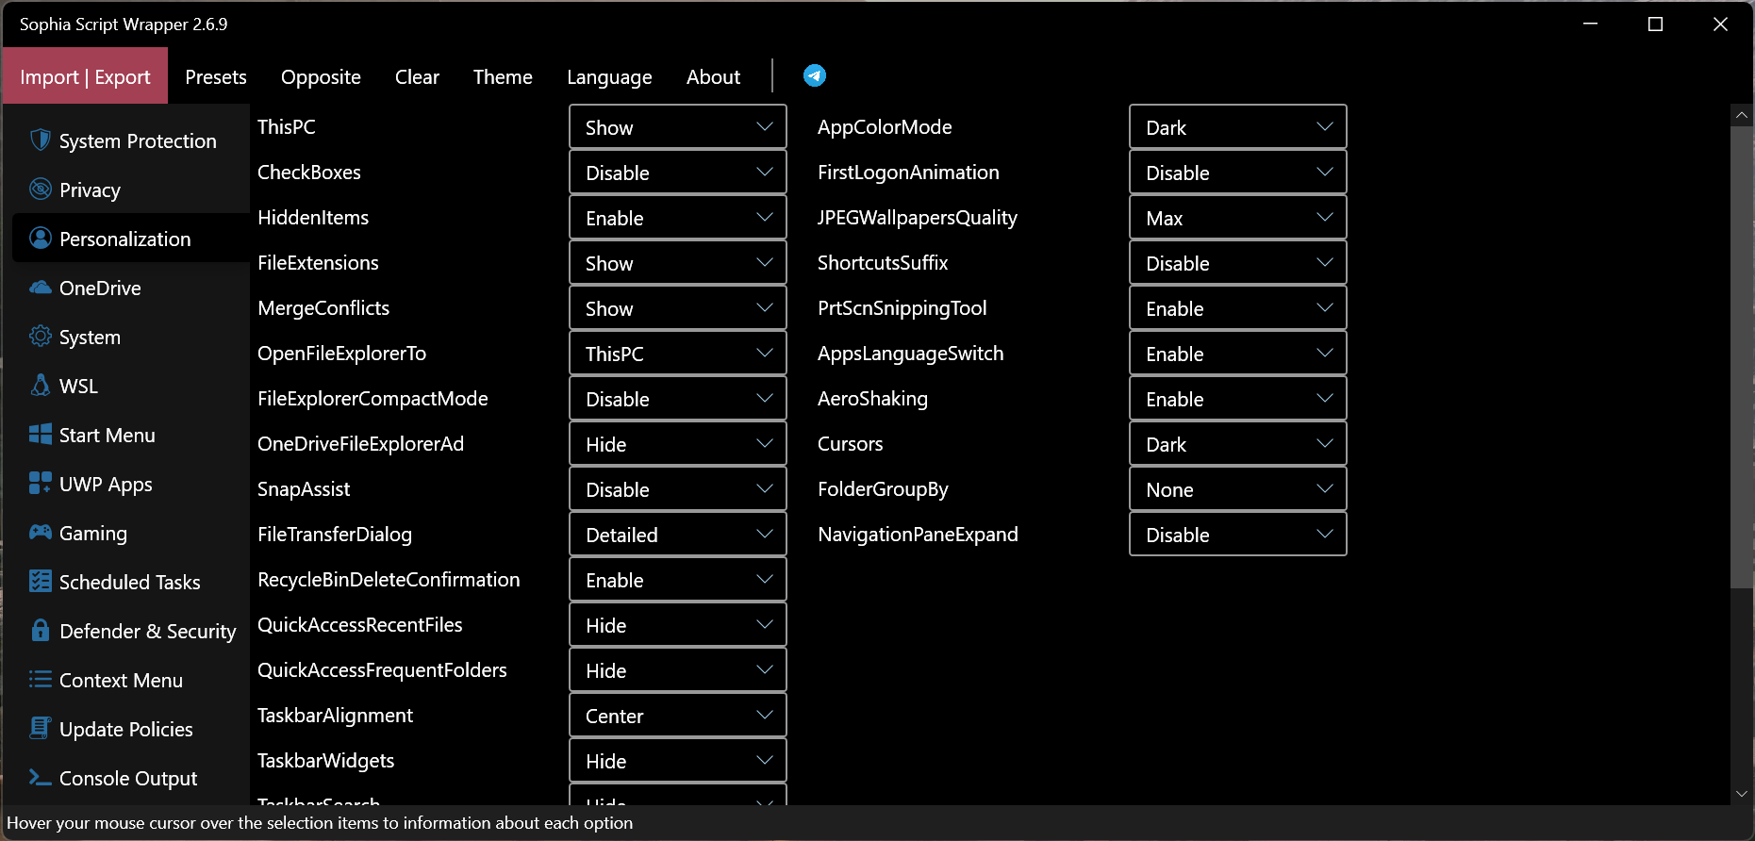Expand the JPEGWallpapersQuality Max dropdown

(1238, 217)
